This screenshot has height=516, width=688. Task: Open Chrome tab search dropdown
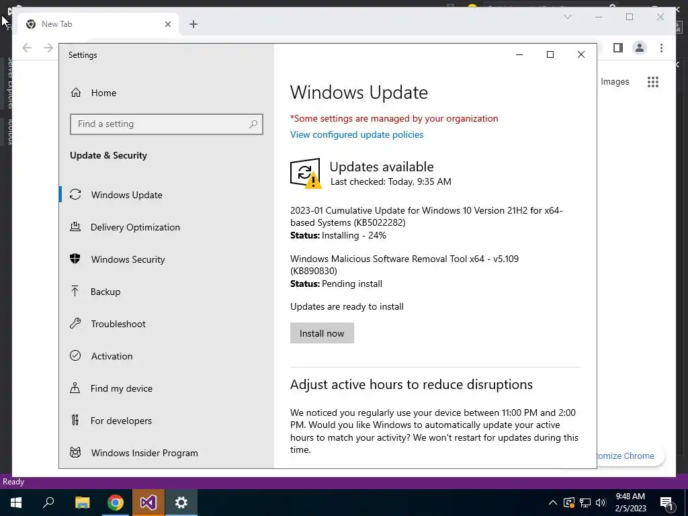[567, 17]
